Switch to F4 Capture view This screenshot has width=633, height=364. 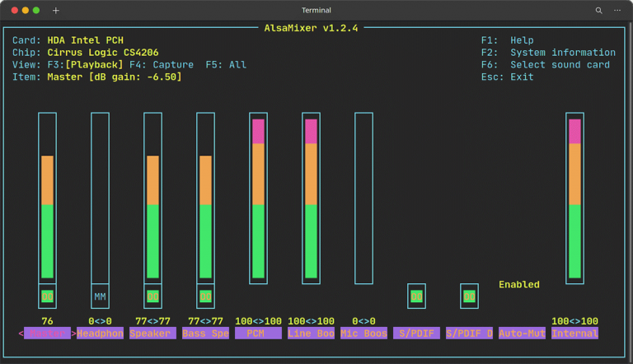tap(162, 64)
